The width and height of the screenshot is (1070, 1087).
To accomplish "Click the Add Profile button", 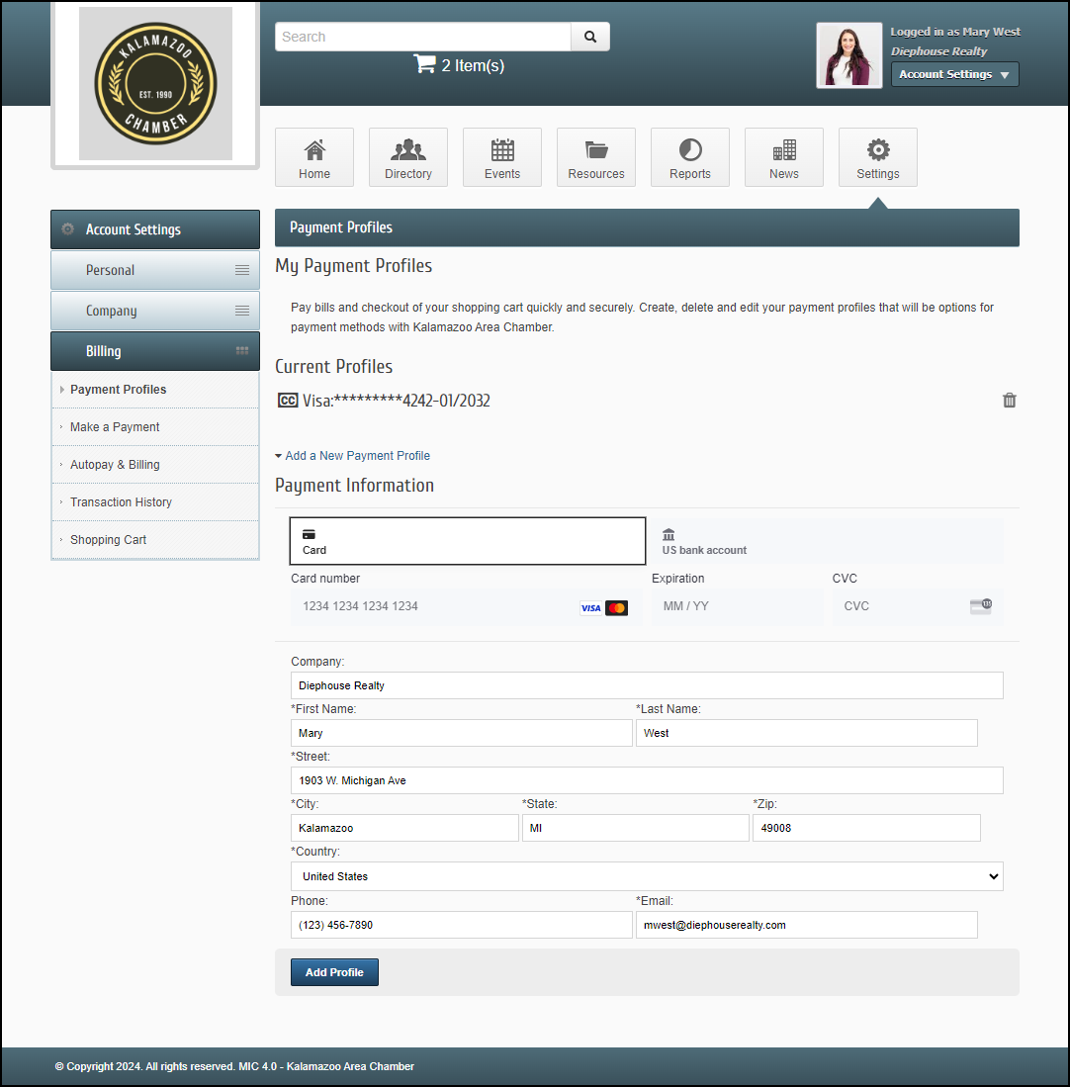I will click(x=334, y=972).
